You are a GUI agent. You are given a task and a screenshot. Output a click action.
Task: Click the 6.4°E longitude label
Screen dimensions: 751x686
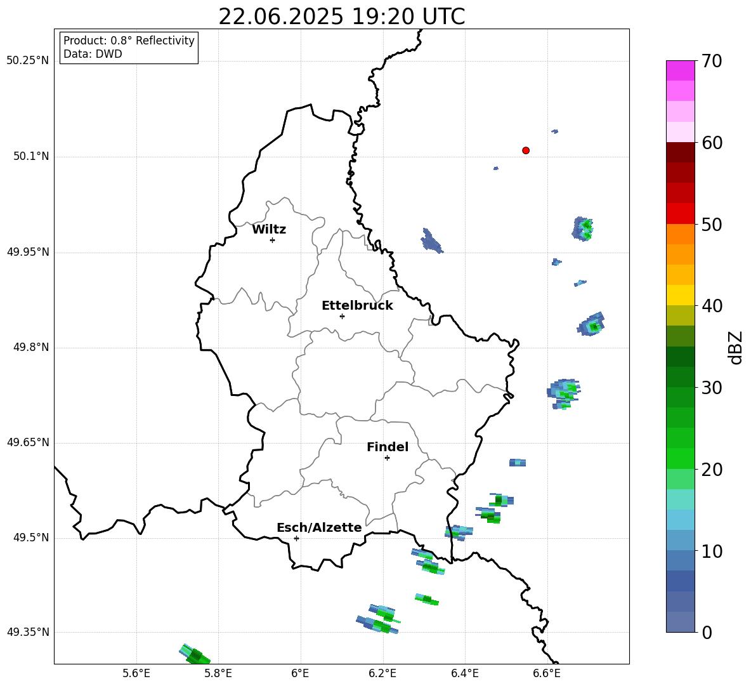click(x=464, y=674)
